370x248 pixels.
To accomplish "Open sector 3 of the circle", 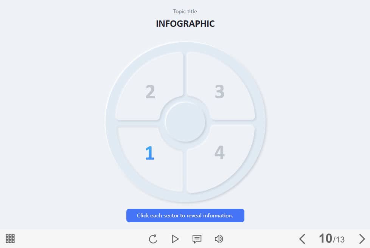I will [x=220, y=91].
